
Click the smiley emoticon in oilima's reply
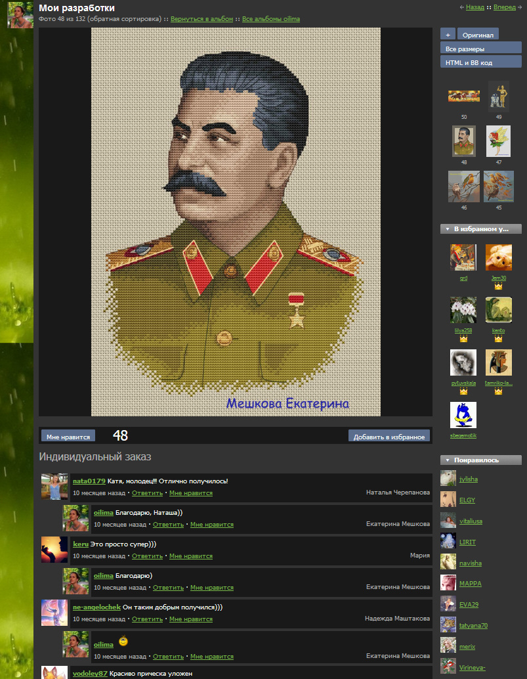pos(123,640)
